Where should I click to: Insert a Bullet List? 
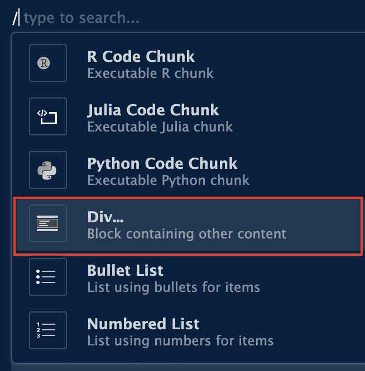(125, 271)
